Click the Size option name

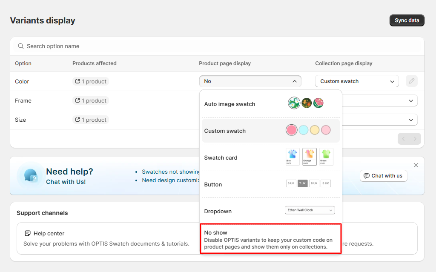20,120
